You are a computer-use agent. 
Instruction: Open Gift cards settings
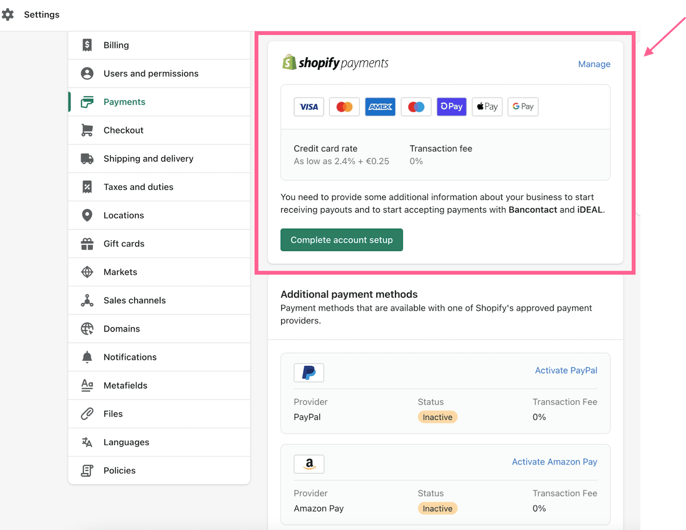[159, 244]
